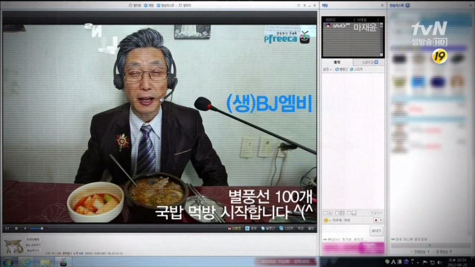Click the system volume speaker icon in tray
Viewport: 475px width, 267px height.
point(439,262)
